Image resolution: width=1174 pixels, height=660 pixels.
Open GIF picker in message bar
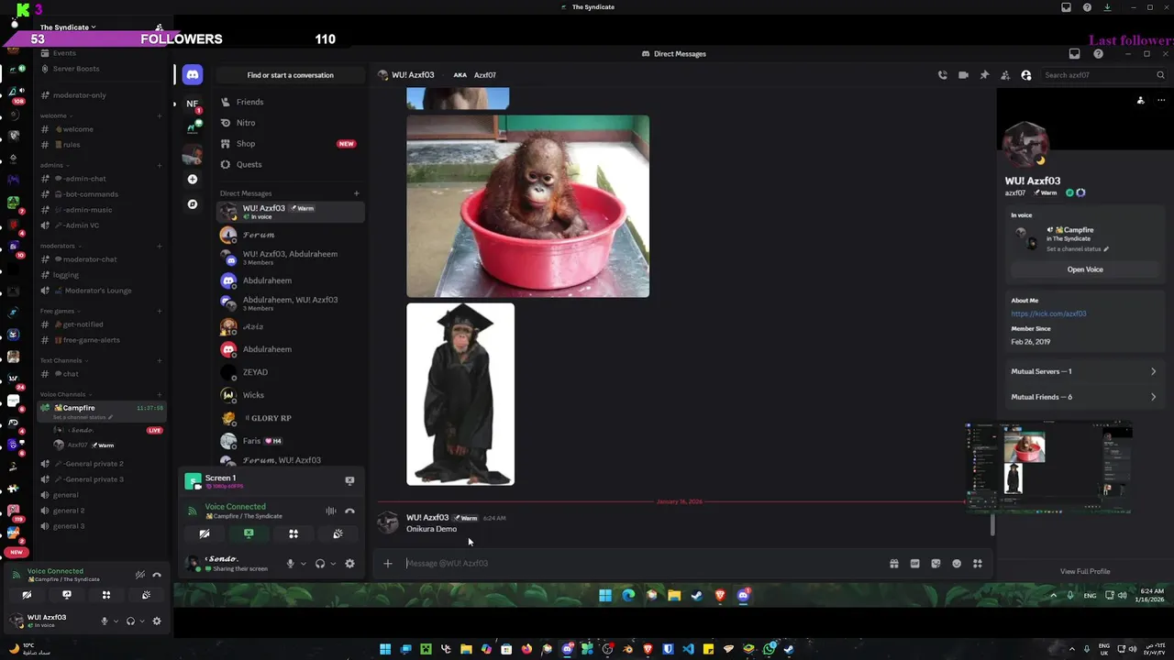(915, 564)
